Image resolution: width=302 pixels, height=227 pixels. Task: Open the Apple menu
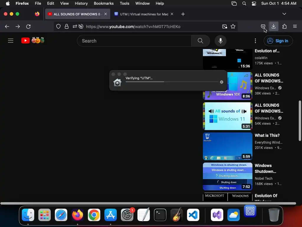(8, 4)
